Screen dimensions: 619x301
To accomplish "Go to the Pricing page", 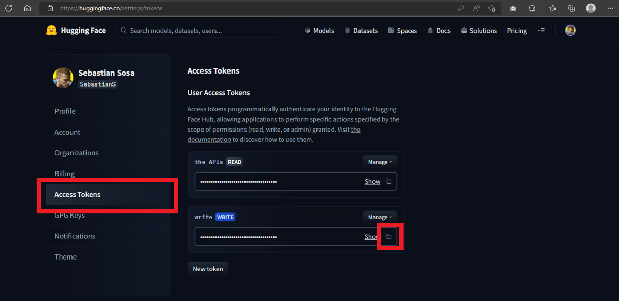I will point(517,31).
